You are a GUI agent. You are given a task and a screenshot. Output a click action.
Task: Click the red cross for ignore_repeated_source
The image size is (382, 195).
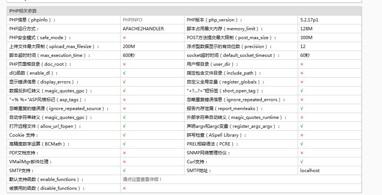coord(125,109)
